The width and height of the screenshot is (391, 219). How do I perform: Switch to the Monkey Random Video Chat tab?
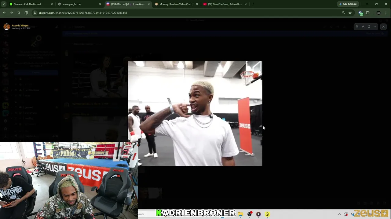click(176, 4)
